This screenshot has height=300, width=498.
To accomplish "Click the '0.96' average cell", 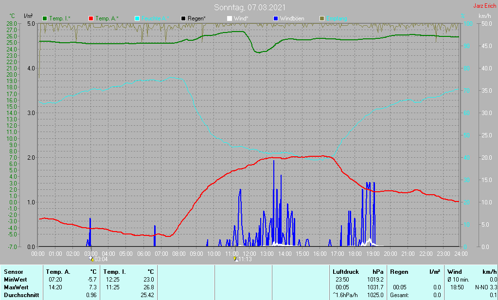I will coord(91,295).
